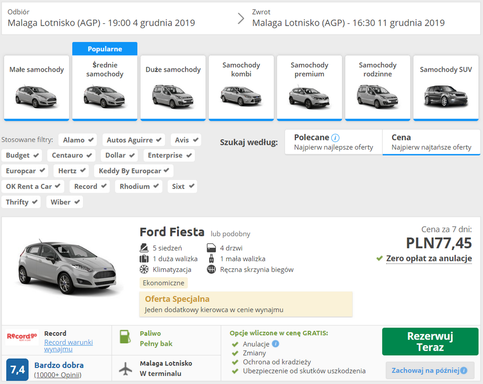This screenshot has width=483, height=384.
Task: Select the Małe samochody car category
Action: [36, 88]
